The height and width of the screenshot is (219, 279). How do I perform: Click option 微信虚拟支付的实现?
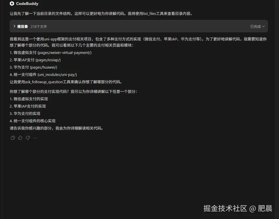(x=29, y=99)
